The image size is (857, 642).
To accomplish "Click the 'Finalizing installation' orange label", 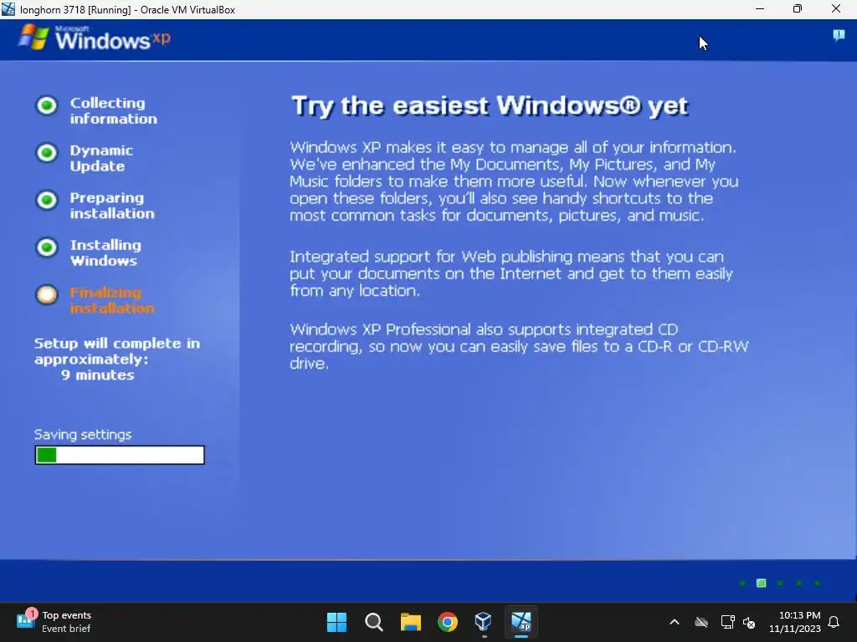I will [112, 300].
